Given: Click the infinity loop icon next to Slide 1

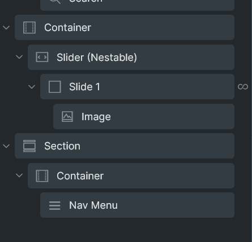Looking at the screenshot, I should point(243,87).
